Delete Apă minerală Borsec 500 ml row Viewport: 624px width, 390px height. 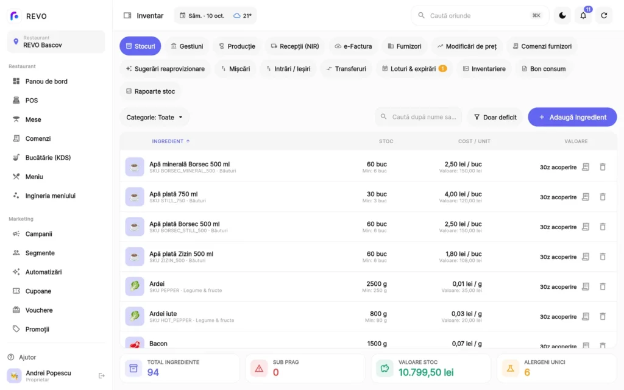[603, 167]
